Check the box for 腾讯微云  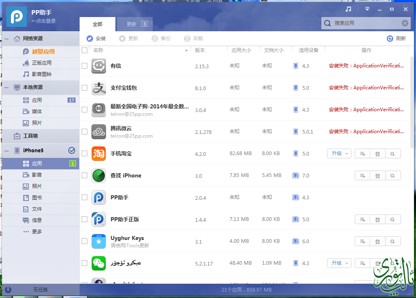tap(84, 132)
